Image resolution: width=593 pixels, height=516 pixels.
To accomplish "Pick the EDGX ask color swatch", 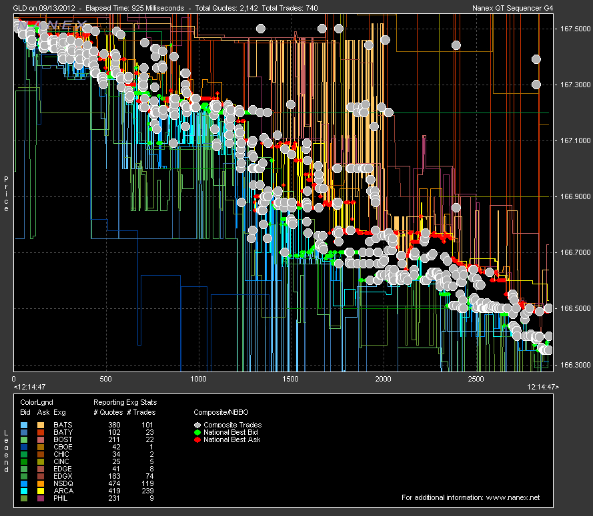I will pos(41,476).
